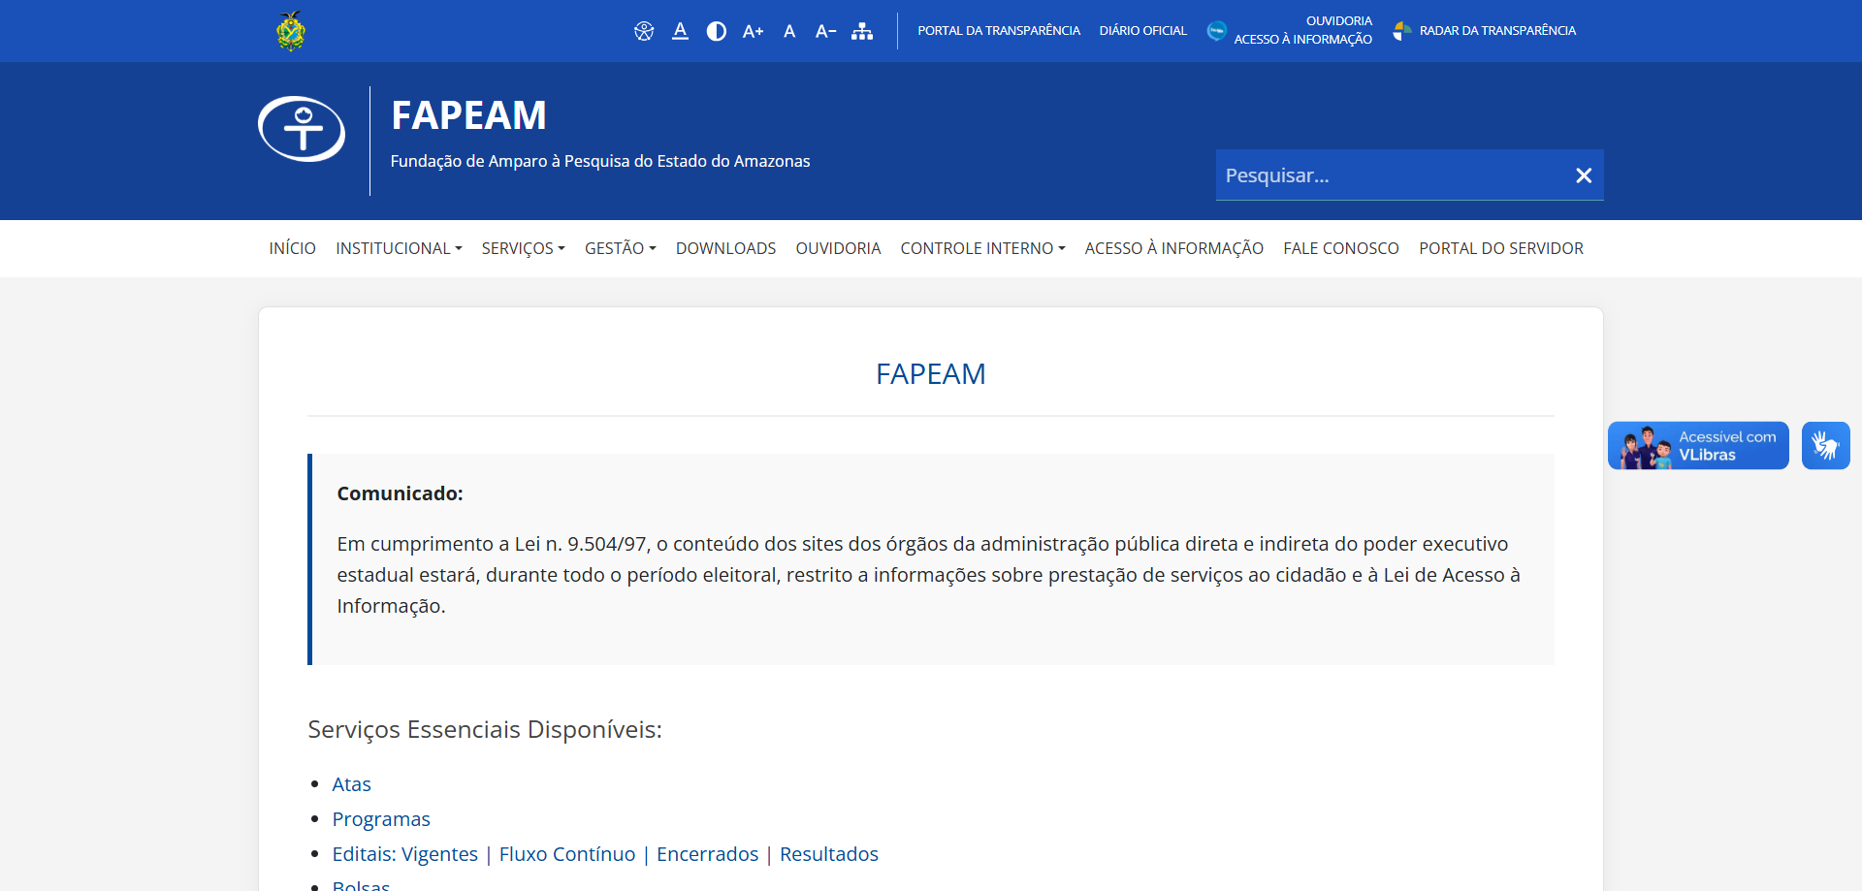
Task: Expand the Institucional dropdown menu
Action: pyautogui.click(x=399, y=248)
